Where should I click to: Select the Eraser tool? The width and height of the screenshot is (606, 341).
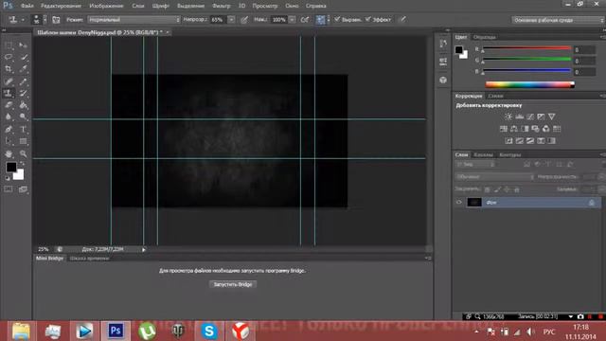(x=9, y=105)
